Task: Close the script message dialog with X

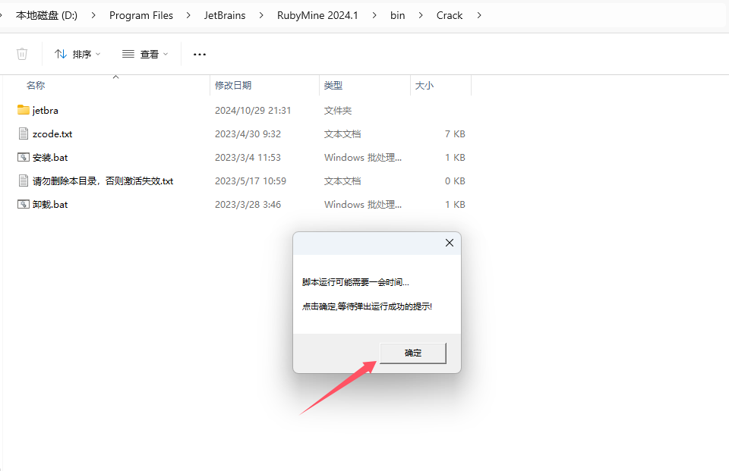Action: click(449, 243)
